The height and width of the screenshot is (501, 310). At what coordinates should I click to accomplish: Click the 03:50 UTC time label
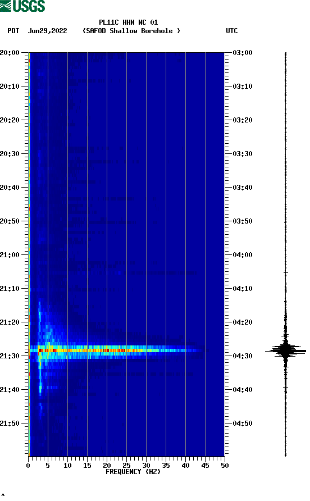(x=243, y=221)
